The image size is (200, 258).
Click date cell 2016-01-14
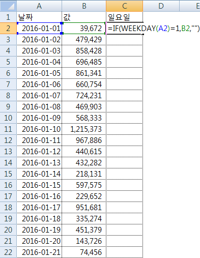[x=39, y=174]
